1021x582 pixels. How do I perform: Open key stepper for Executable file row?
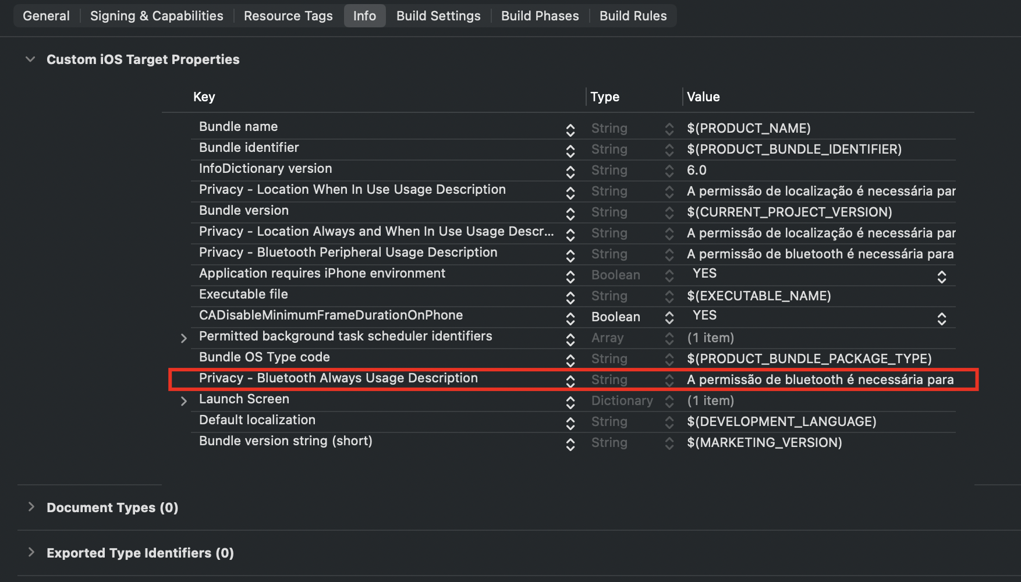[x=570, y=297]
